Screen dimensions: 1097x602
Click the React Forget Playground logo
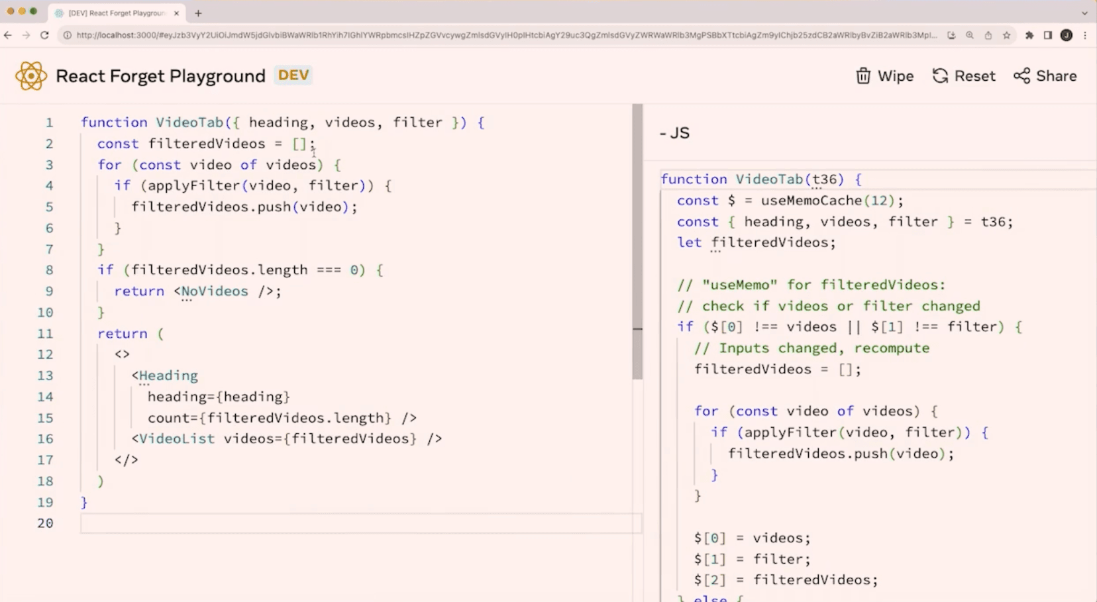click(x=31, y=75)
